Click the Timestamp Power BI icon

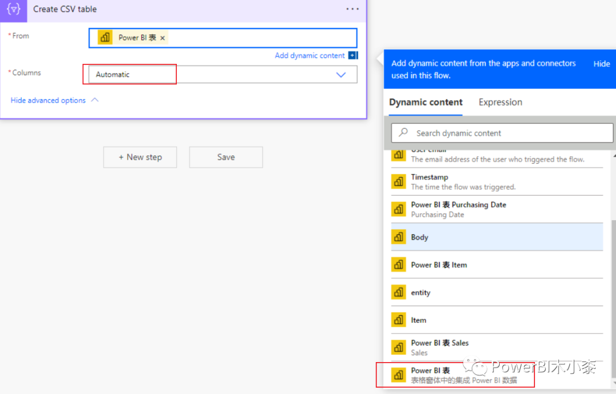point(398,182)
